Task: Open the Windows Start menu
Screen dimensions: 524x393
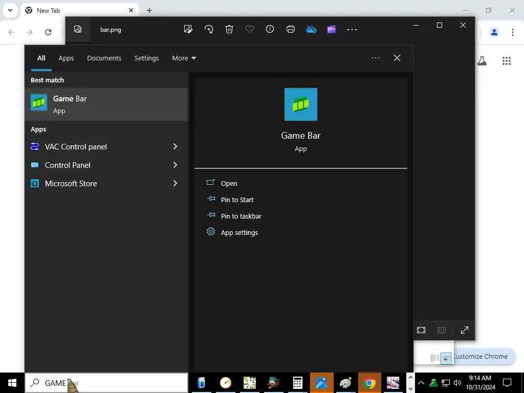Action: 12,383
